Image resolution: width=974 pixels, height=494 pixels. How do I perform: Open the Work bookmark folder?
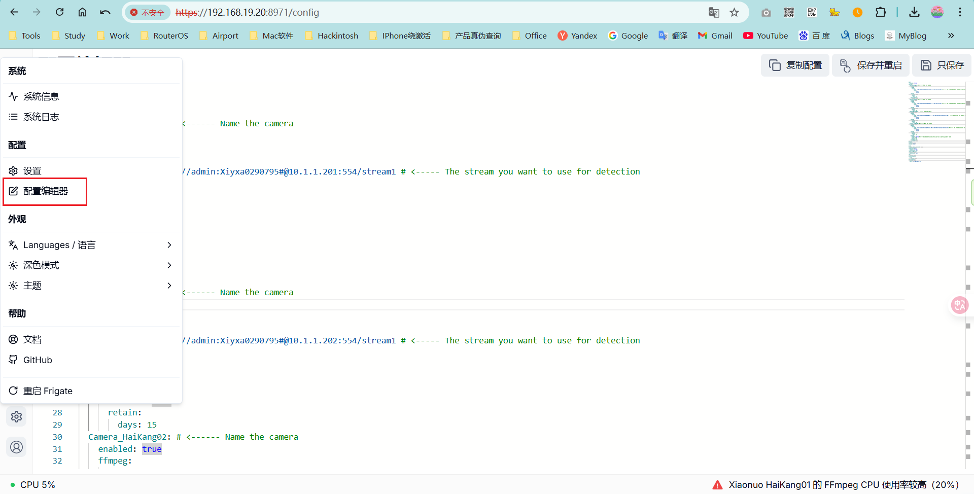113,36
